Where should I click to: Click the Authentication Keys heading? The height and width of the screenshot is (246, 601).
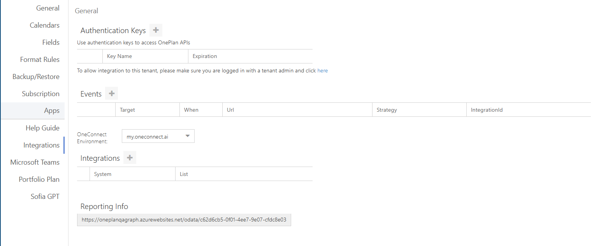click(113, 30)
